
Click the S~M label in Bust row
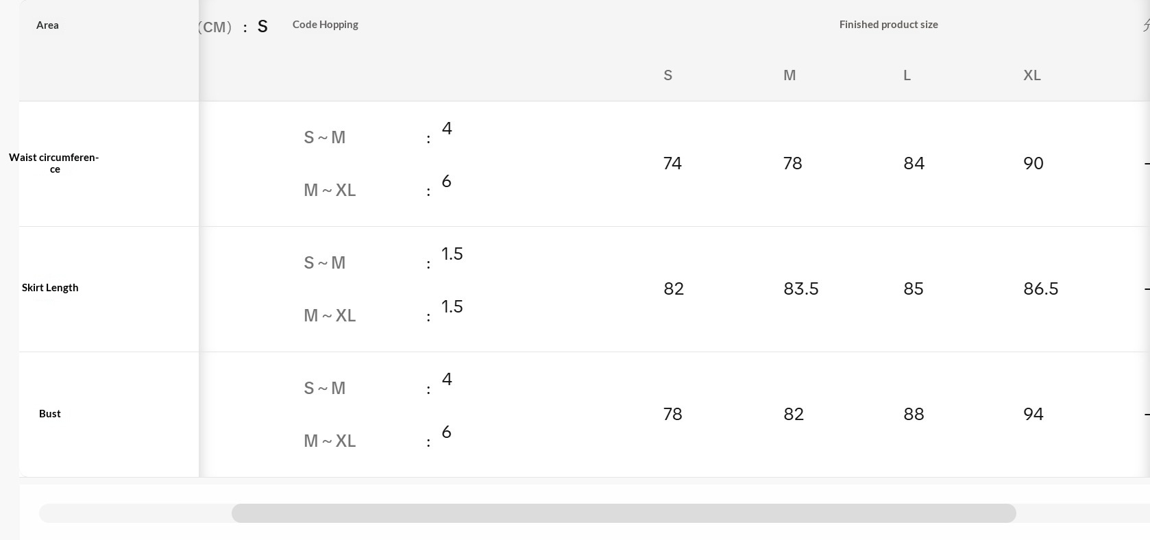click(x=324, y=389)
